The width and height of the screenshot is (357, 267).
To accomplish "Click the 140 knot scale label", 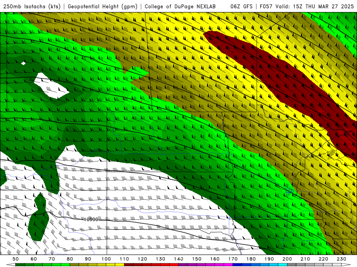I will [178, 259].
